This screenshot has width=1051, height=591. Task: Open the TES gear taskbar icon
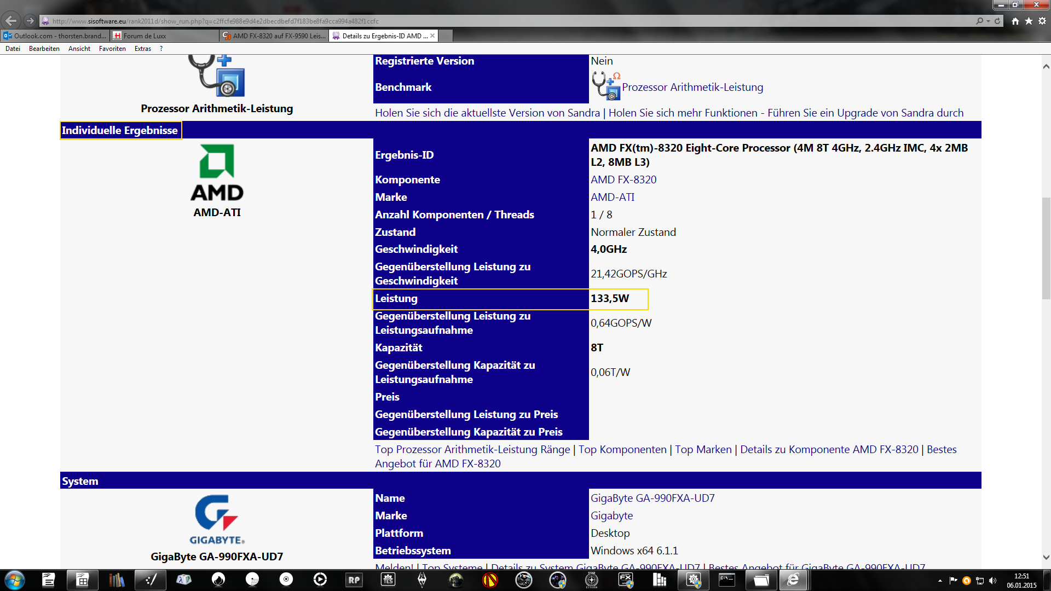pyautogui.click(x=388, y=580)
